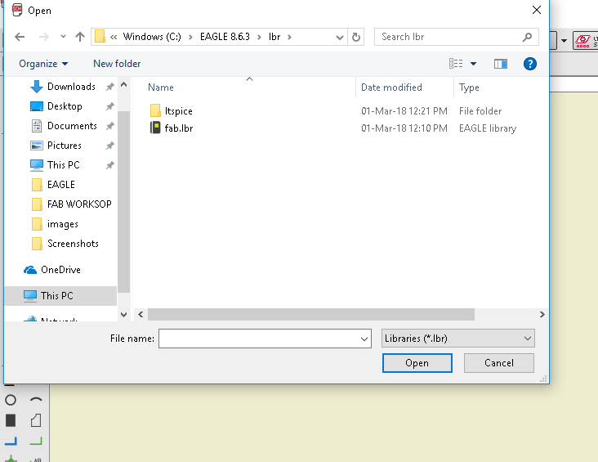Open dropdown arrow beside EAGLE ULP icon
The width and height of the screenshot is (598, 462).
pyautogui.click(x=564, y=40)
